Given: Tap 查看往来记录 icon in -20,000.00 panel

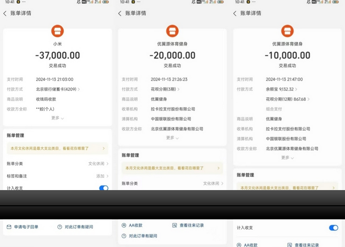Looking at the screenshot, I should click(175, 225).
